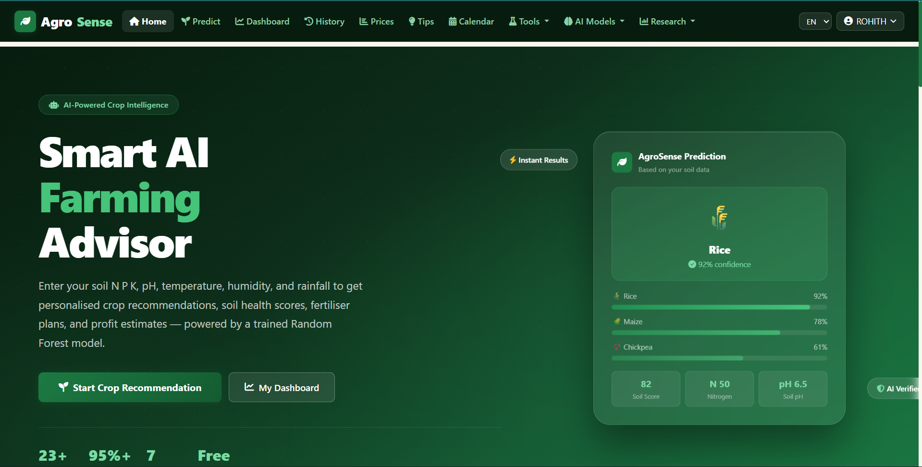Select the Predict seedling icon
The height and width of the screenshot is (467, 922).
click(x=185, y=21)
